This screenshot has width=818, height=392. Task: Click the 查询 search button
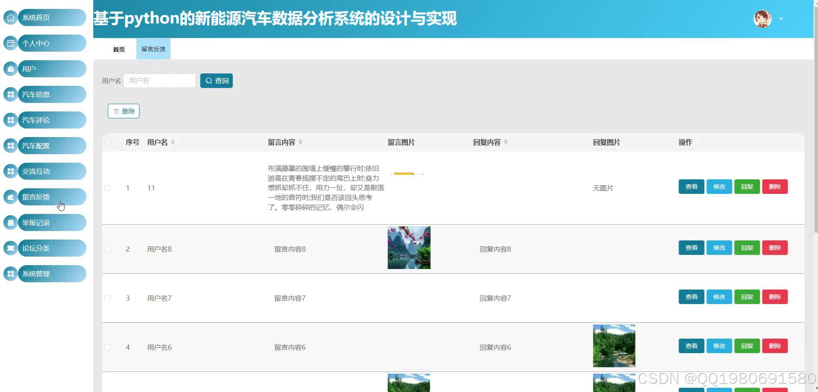click(x=216, y=80)
